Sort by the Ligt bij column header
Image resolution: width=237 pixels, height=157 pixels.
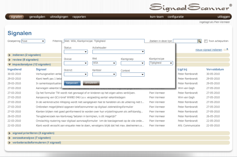[x=182, y=69]
